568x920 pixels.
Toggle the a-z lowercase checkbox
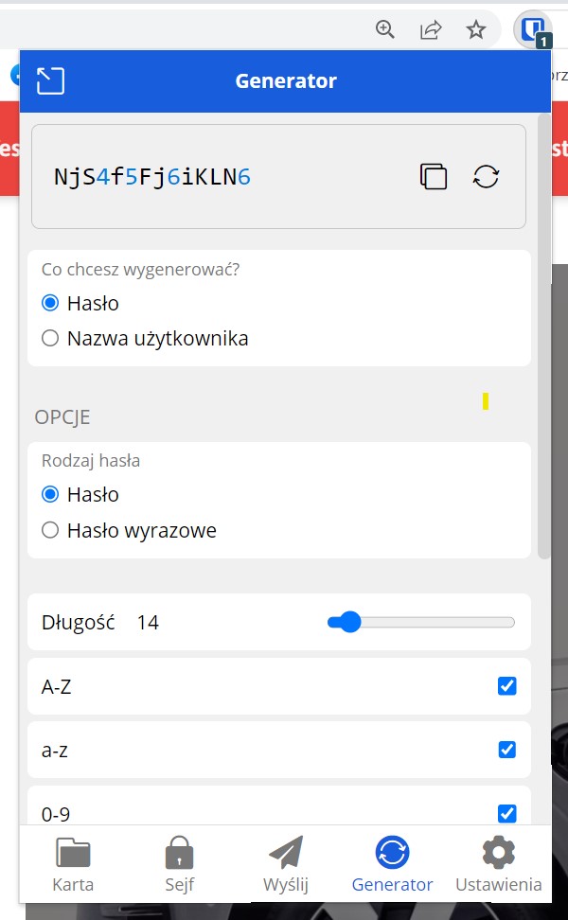507,750
